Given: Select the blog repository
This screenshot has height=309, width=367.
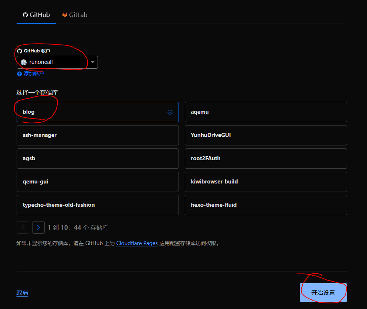Looking at the screenshot, I should [98, 112].
